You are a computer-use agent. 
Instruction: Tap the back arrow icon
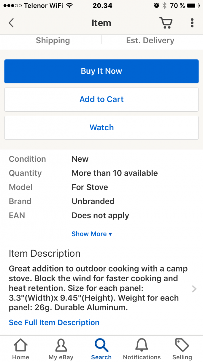pos(11,23)
